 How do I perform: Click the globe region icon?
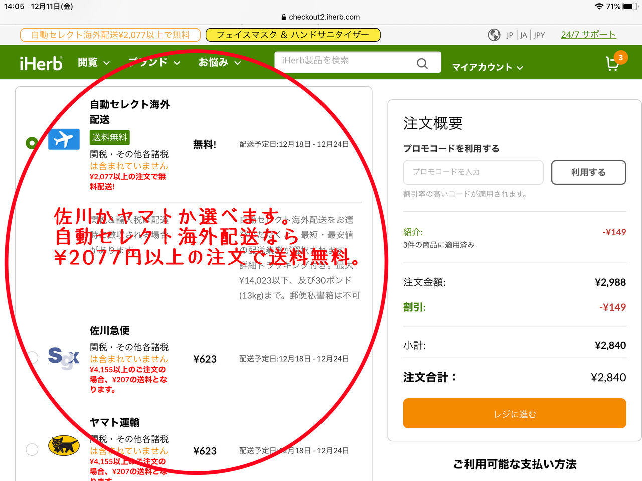click(x=494, y=35)
